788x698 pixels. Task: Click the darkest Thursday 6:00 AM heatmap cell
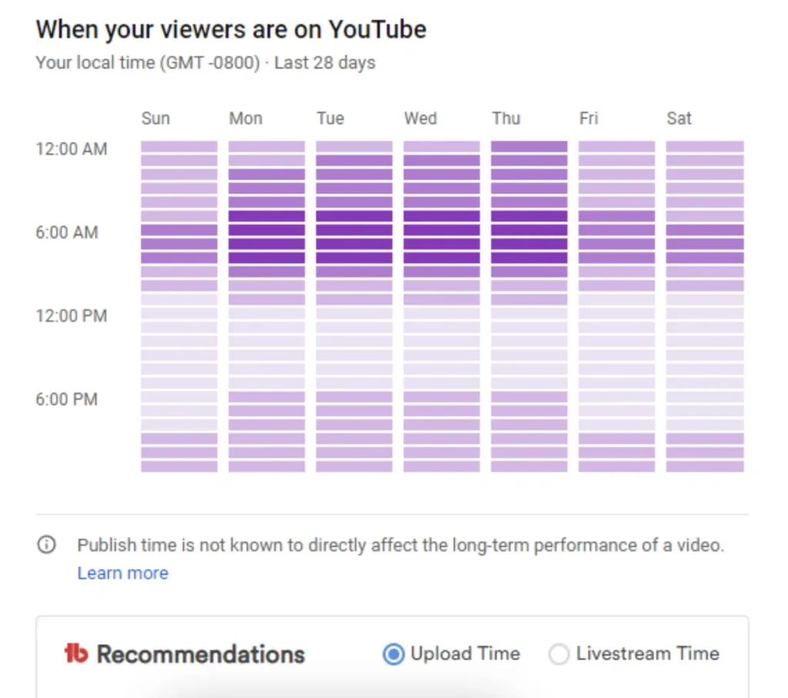tap(528, 232)
